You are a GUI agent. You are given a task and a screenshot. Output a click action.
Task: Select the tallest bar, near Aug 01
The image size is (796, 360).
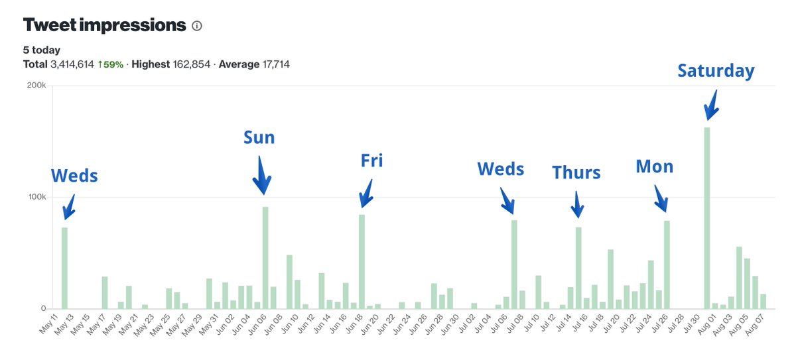point(707,217)
